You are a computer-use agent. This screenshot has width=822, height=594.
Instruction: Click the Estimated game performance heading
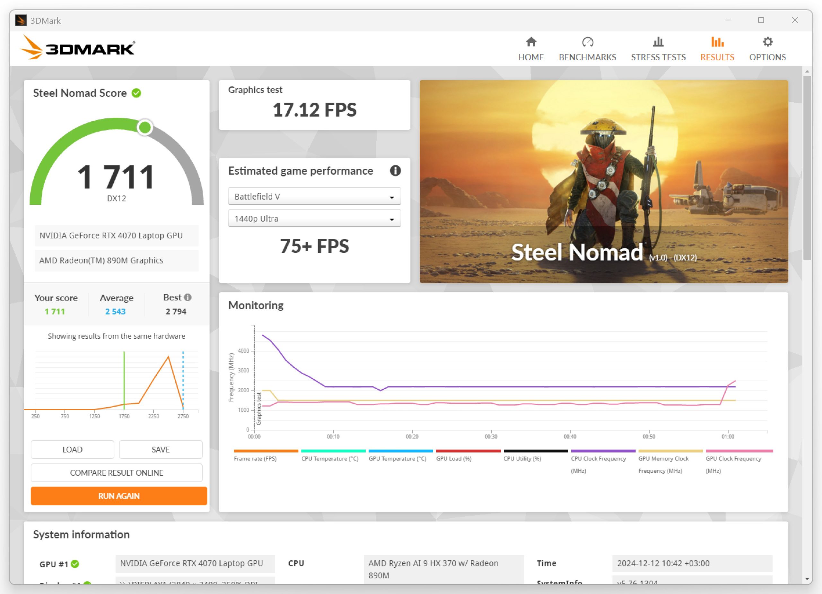[301, 171]
